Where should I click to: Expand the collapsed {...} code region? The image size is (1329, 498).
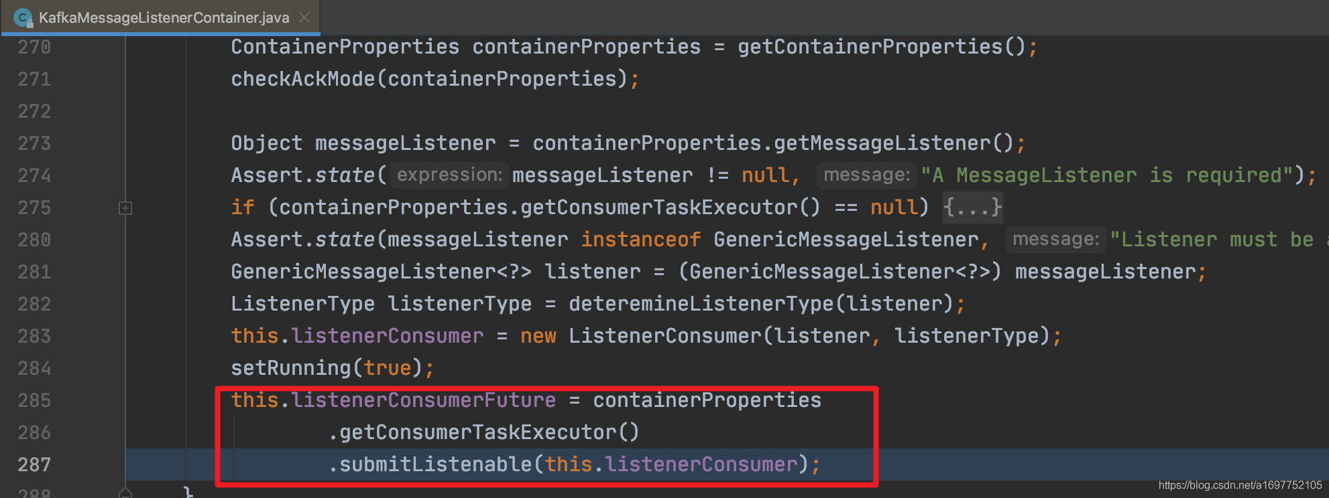972,207
